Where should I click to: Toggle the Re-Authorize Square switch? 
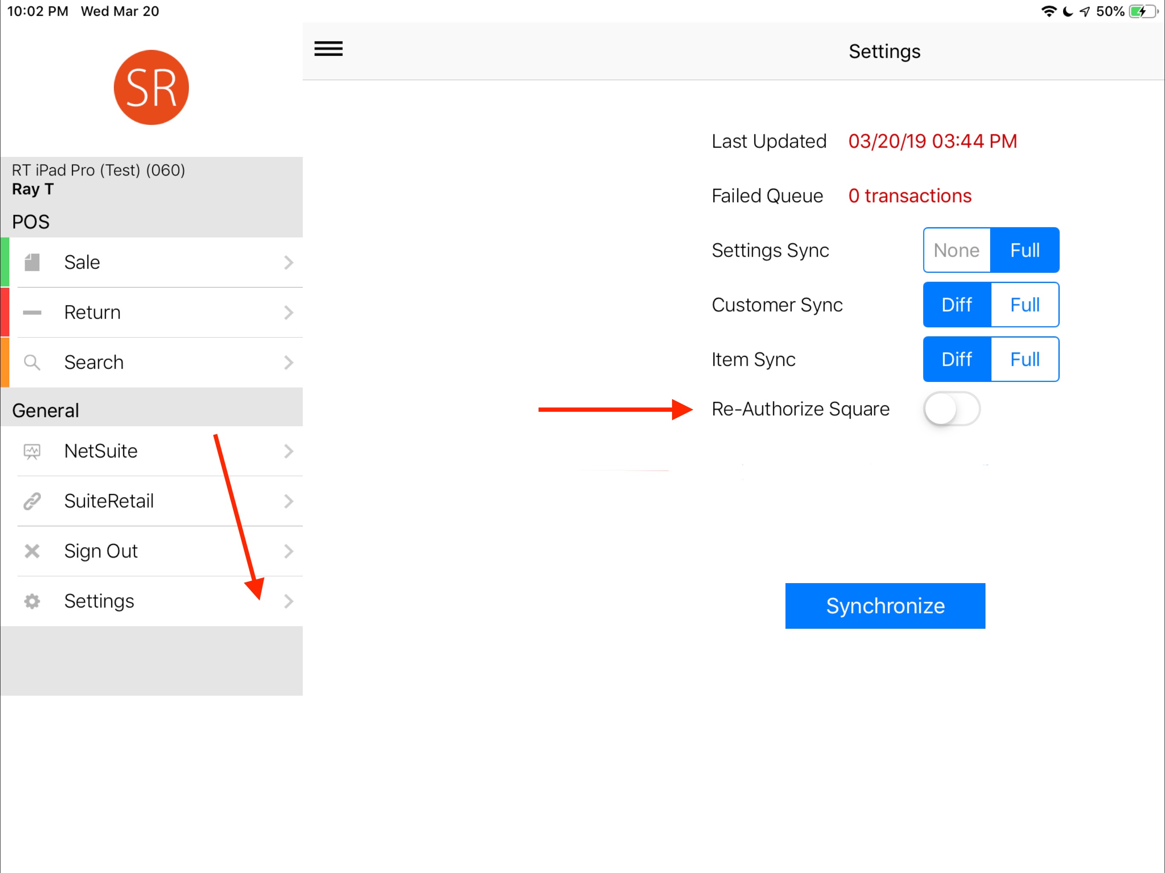coord(951,409)
